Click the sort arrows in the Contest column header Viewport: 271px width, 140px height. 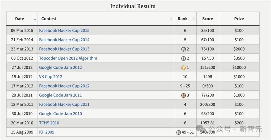[171, 19]
